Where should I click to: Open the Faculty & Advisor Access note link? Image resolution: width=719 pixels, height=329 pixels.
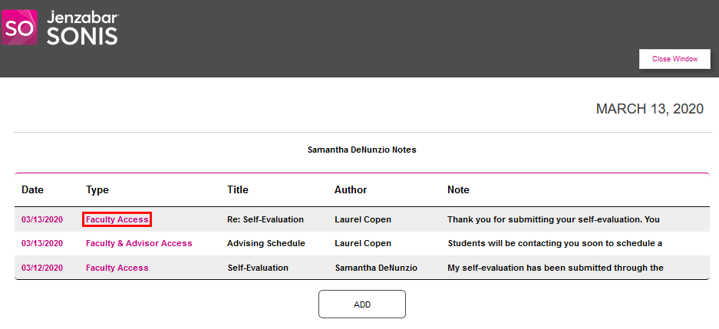pos(139,243)
